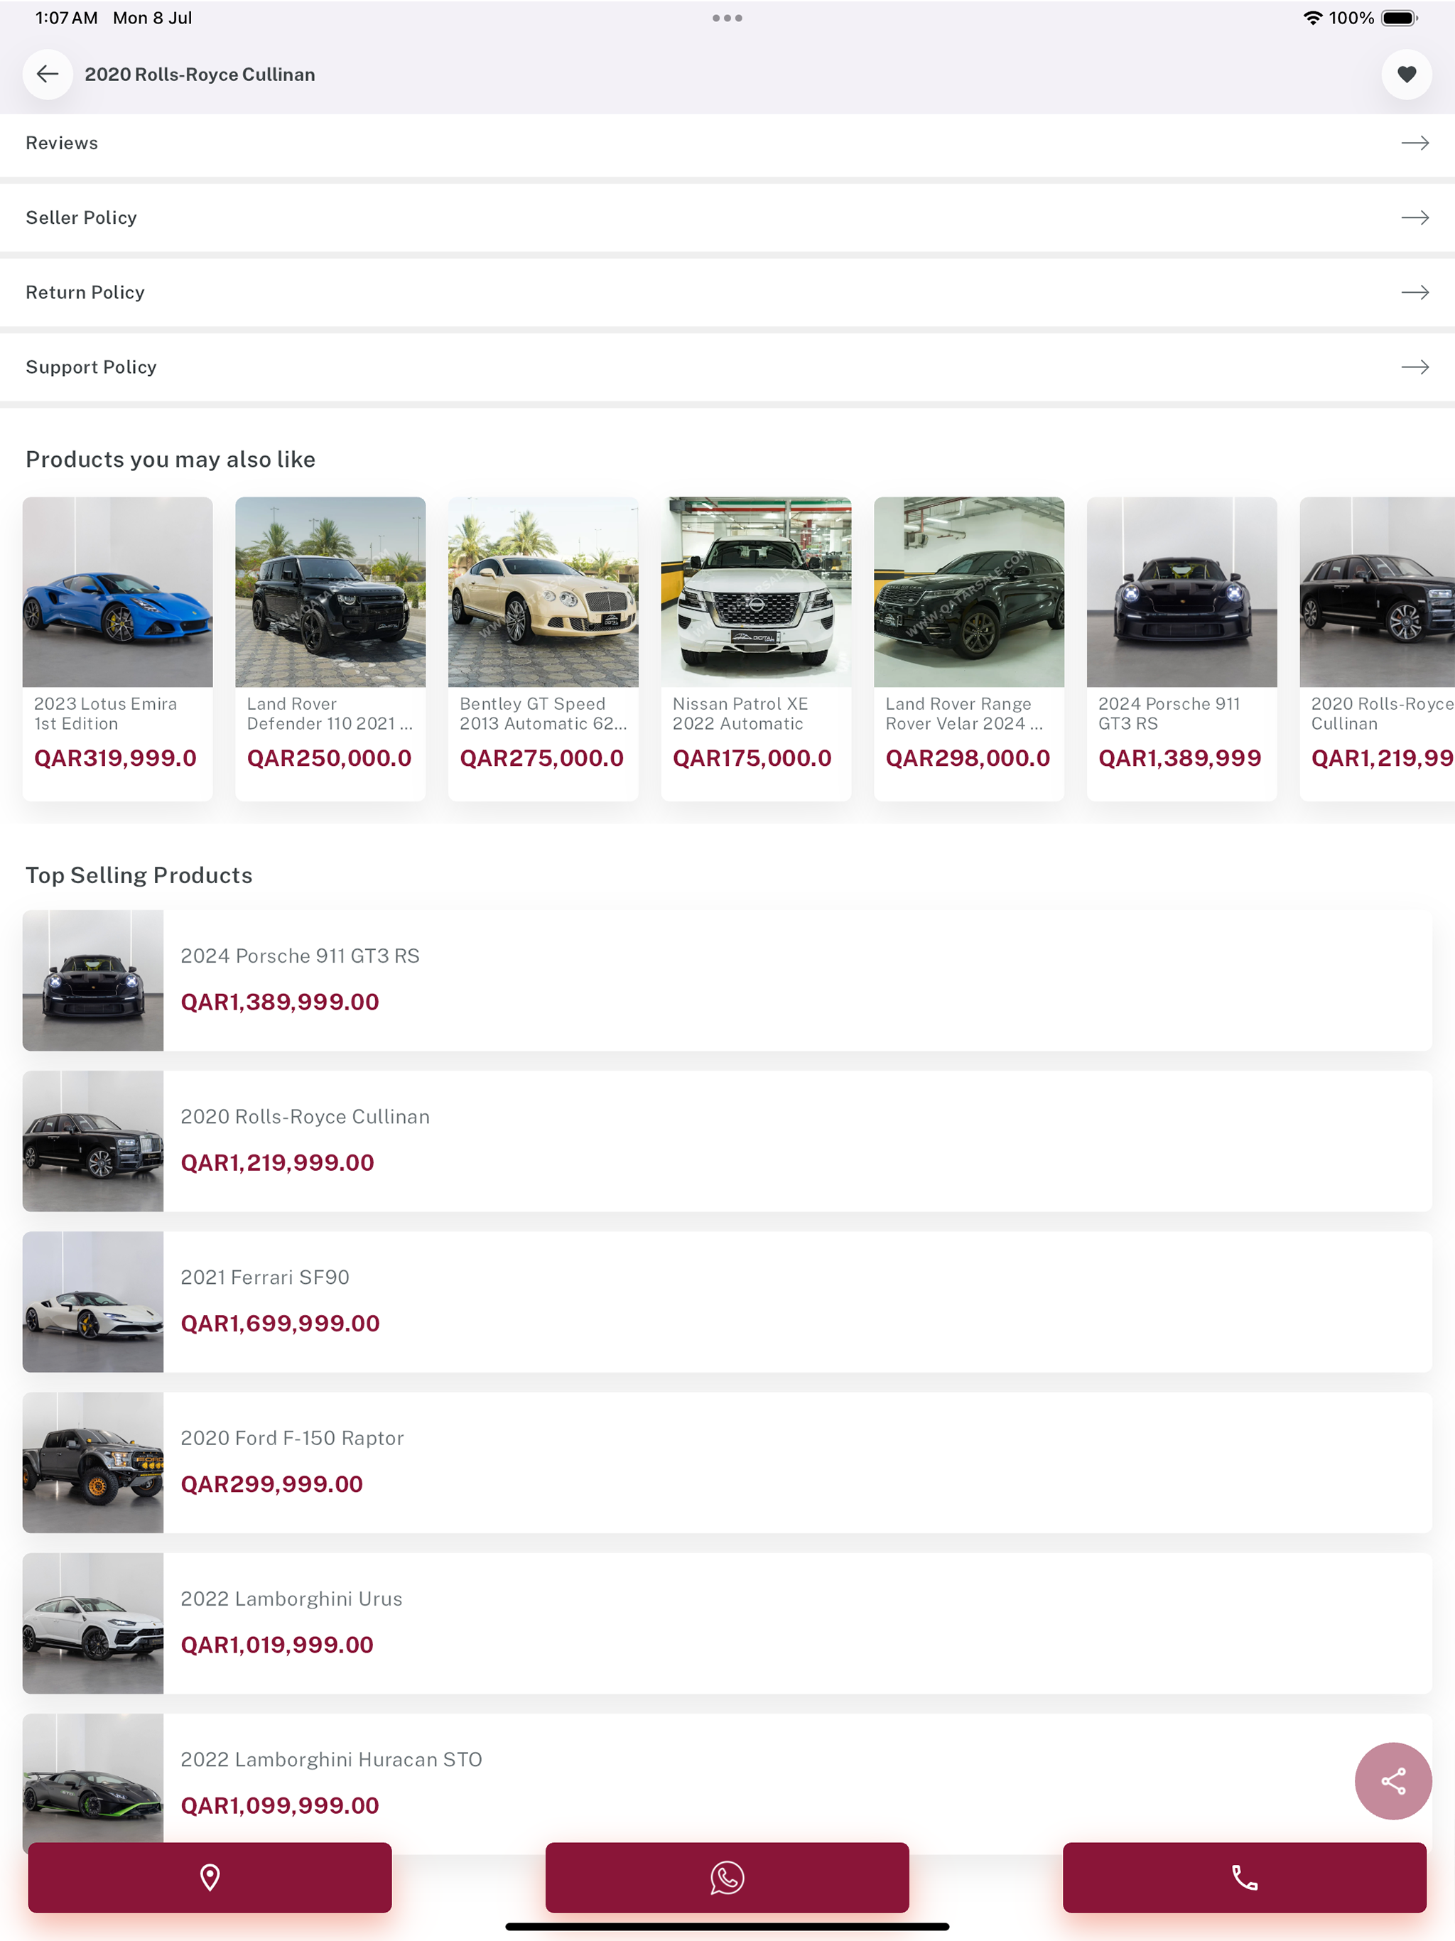This screenshot has width=1455, height=1941.
Task: Call seller with phone button
Action: [x=1245, y=1877]
